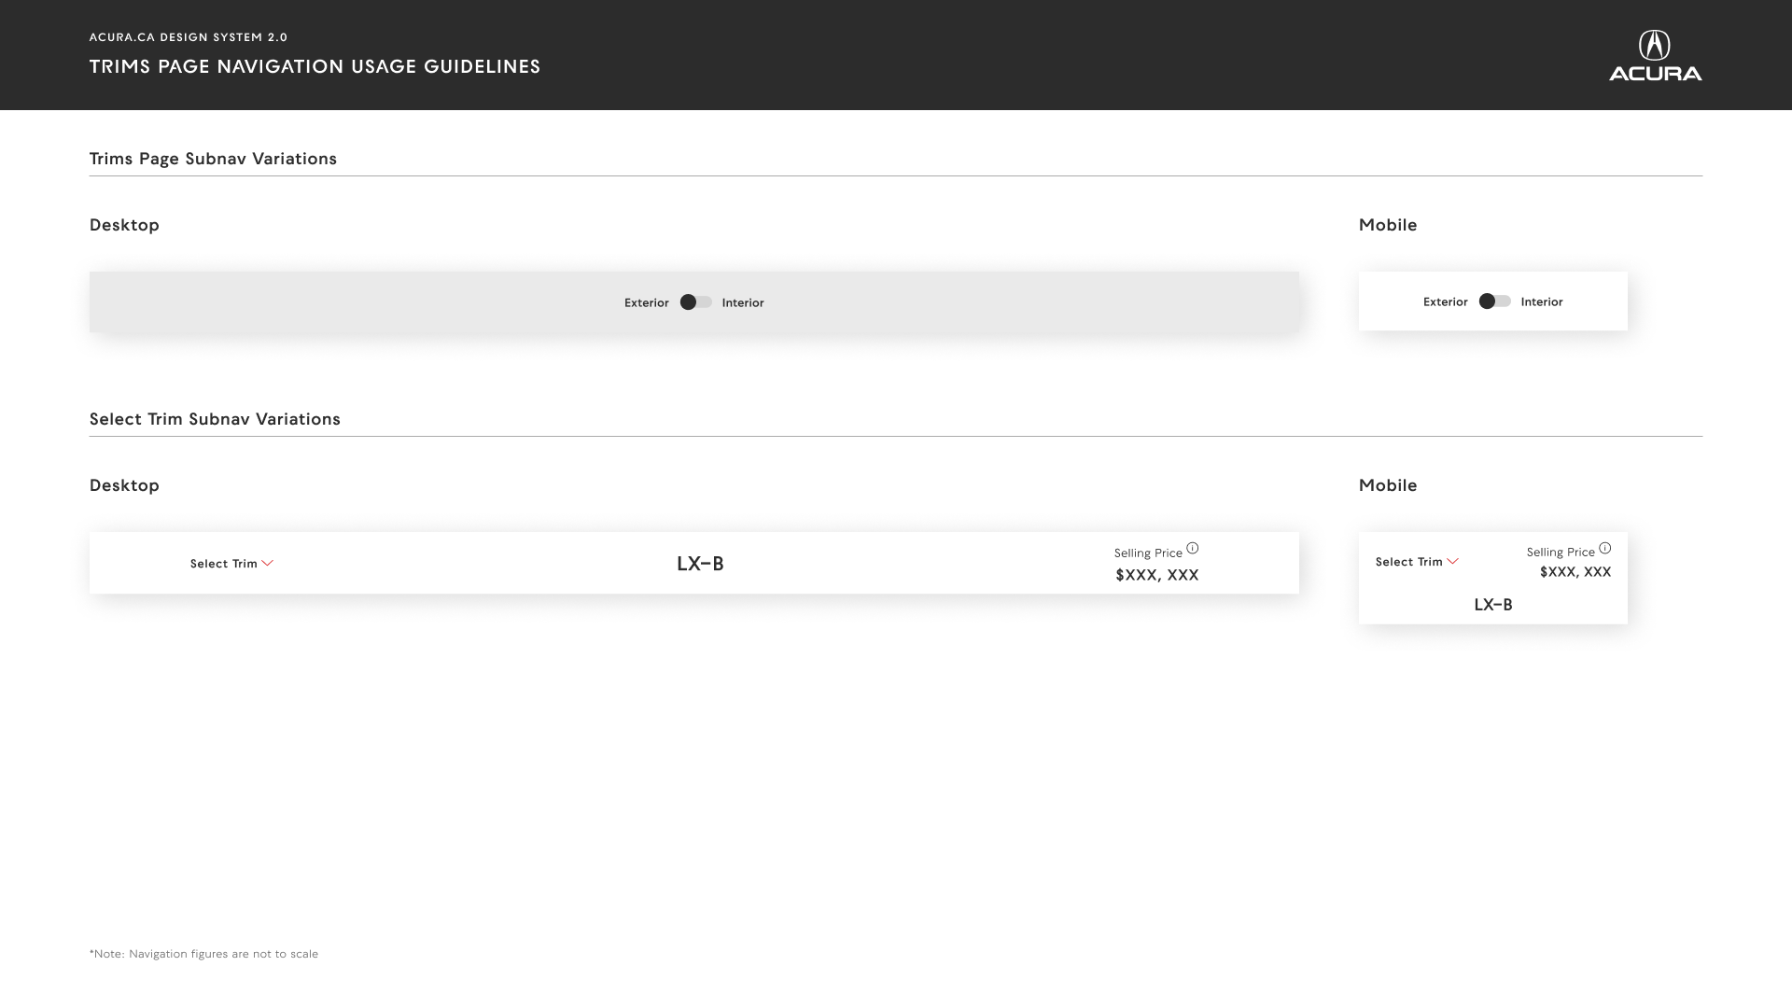Click the mobile Selling Price info icon
1792x1008 pixels.
[x=1605, y=549]
